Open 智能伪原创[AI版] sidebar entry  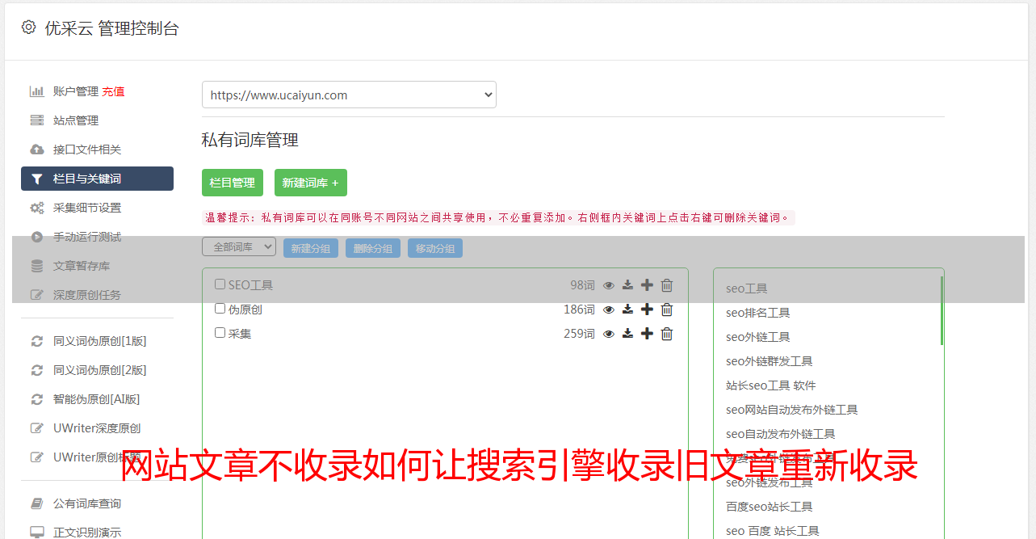[x=97, y=399]
